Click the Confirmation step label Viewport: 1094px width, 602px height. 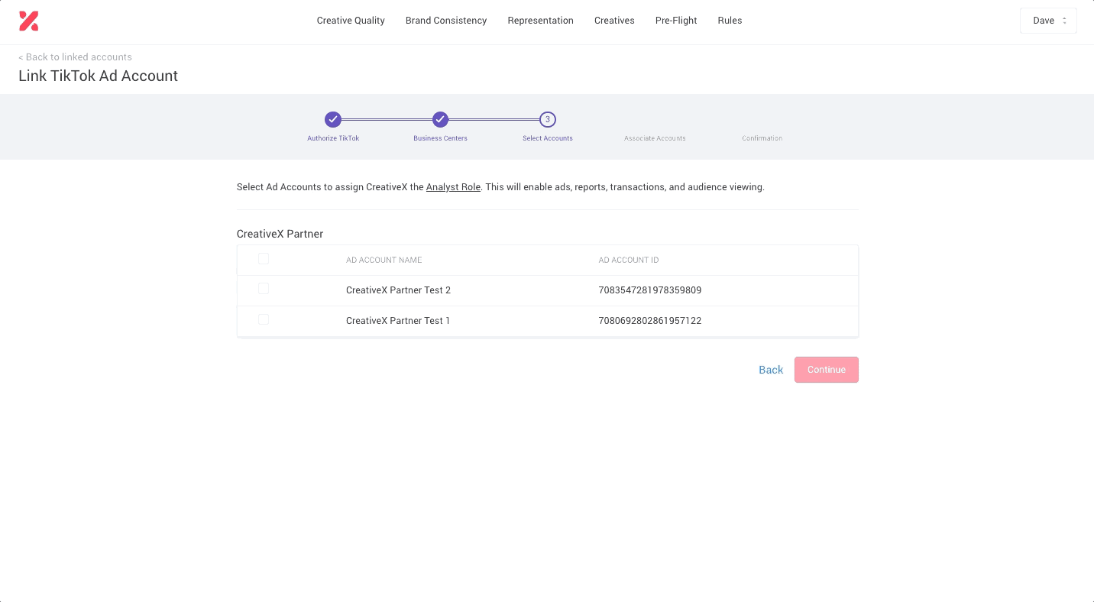click(x=762, y=138)
